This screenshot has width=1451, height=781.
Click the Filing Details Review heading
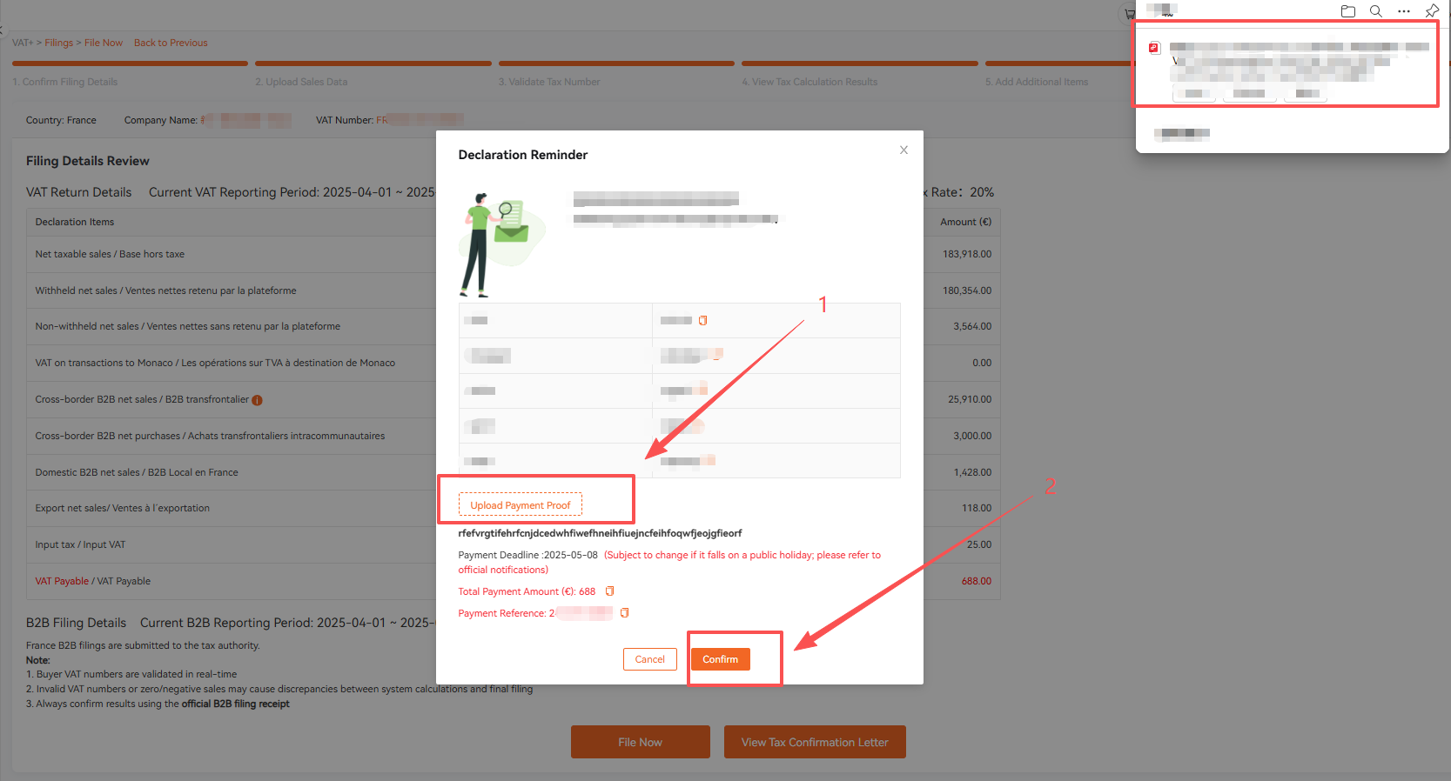tap(88, 161)
